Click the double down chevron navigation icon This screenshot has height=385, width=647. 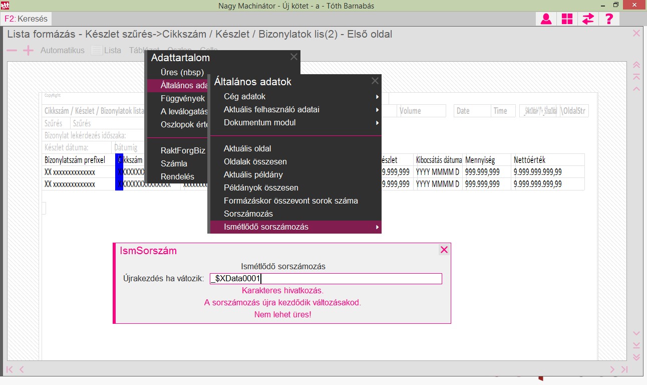click(636, 357)
